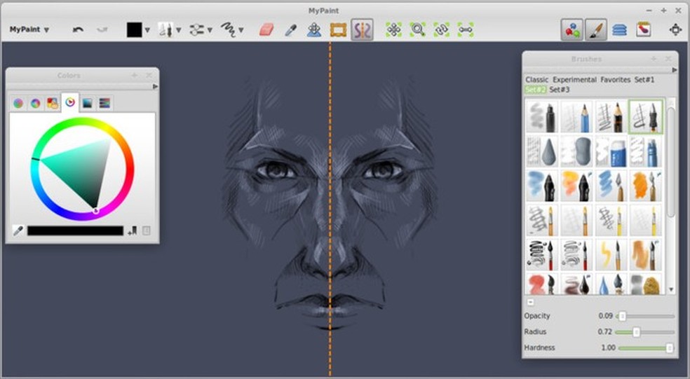Image resolution: width=690 pixels, height=379 pixels.
Task: Click the eyedropper in Colors panel
Action: point(18,230)
